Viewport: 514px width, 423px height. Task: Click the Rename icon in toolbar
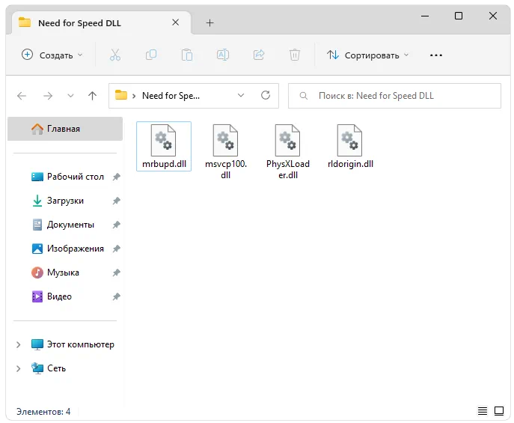coord(223,55)
